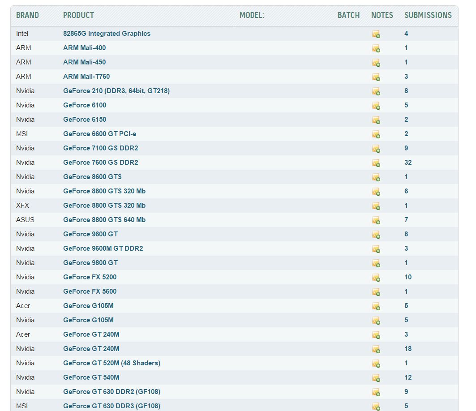The image size is (476, 411).
Task: Select the GeForce FX 5200 link
Action: (x=90, y=277)
